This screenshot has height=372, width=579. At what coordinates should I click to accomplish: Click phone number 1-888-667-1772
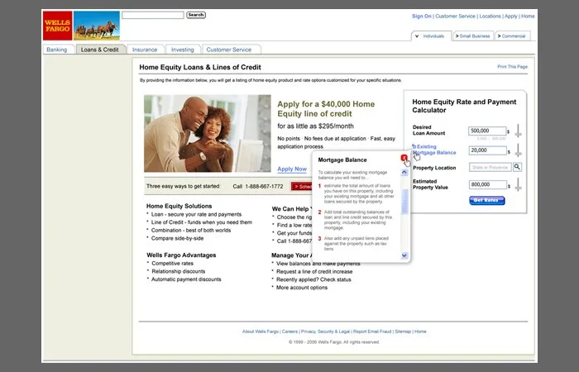coord(264,187)
